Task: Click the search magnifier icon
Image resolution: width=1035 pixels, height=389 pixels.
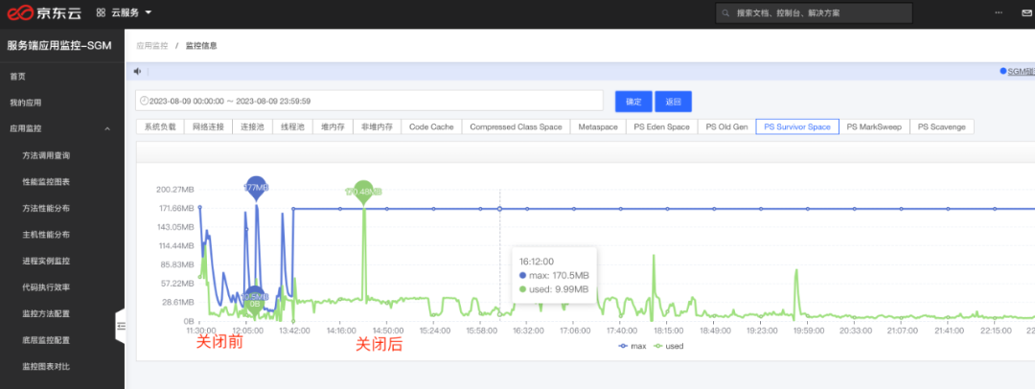Action: tap(726, 13)
